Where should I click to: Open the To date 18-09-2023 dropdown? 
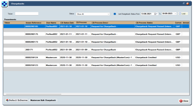175,14
